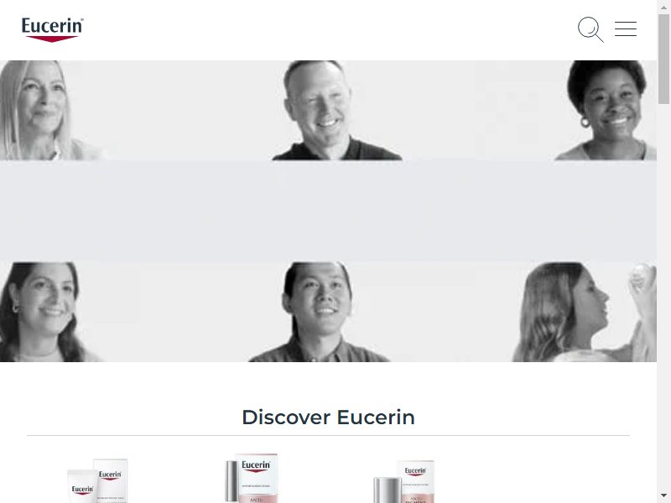671x503 pixels.
Task: Click the Discover Eucerin heading
Action: [328, 417]
